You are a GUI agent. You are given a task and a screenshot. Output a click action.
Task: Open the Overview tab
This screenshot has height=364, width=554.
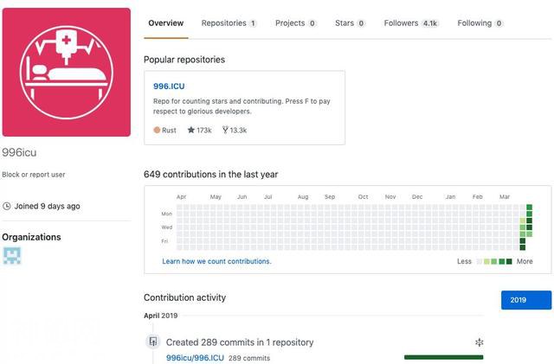[x=165, y=23]
